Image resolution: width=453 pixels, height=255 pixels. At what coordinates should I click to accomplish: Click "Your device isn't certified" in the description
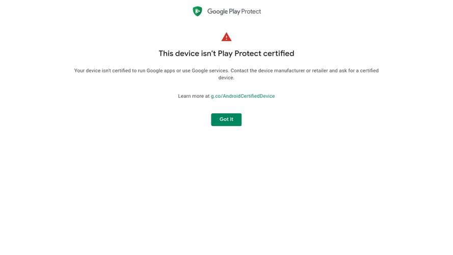102,71
